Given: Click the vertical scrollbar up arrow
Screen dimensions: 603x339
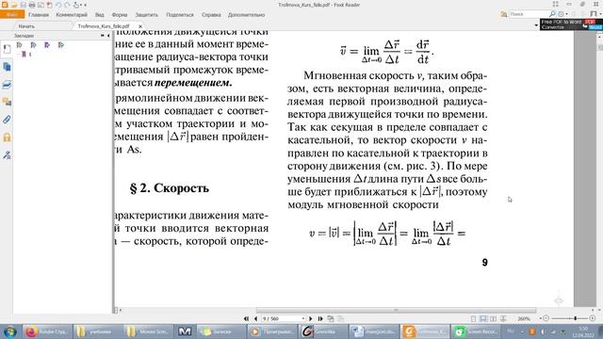Looking at the screenshot, I should coord(599,37).
